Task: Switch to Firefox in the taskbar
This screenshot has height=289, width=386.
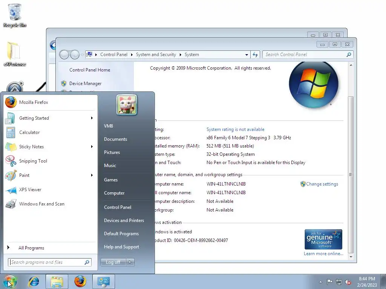Action: [80, 281]
